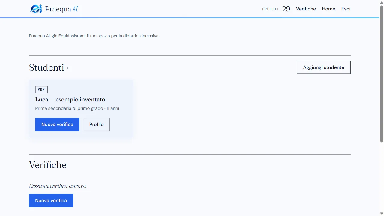The width and height of the screenshot is (384, 216).
Task: Click the "Nessuna verifica ancora." message
Action: click(58, 186)
